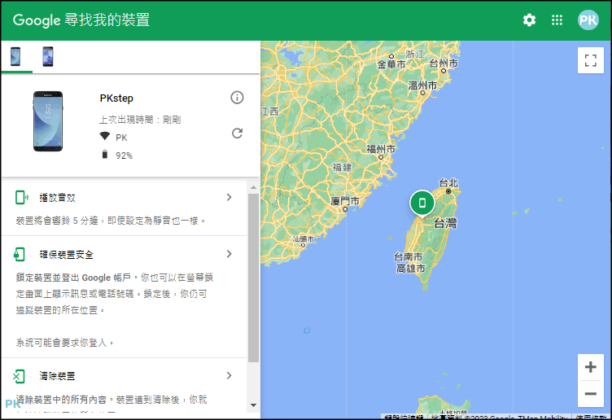The image size is (612, 420).
Task: Click the green device location marker
Action: [x=422, y=203]
